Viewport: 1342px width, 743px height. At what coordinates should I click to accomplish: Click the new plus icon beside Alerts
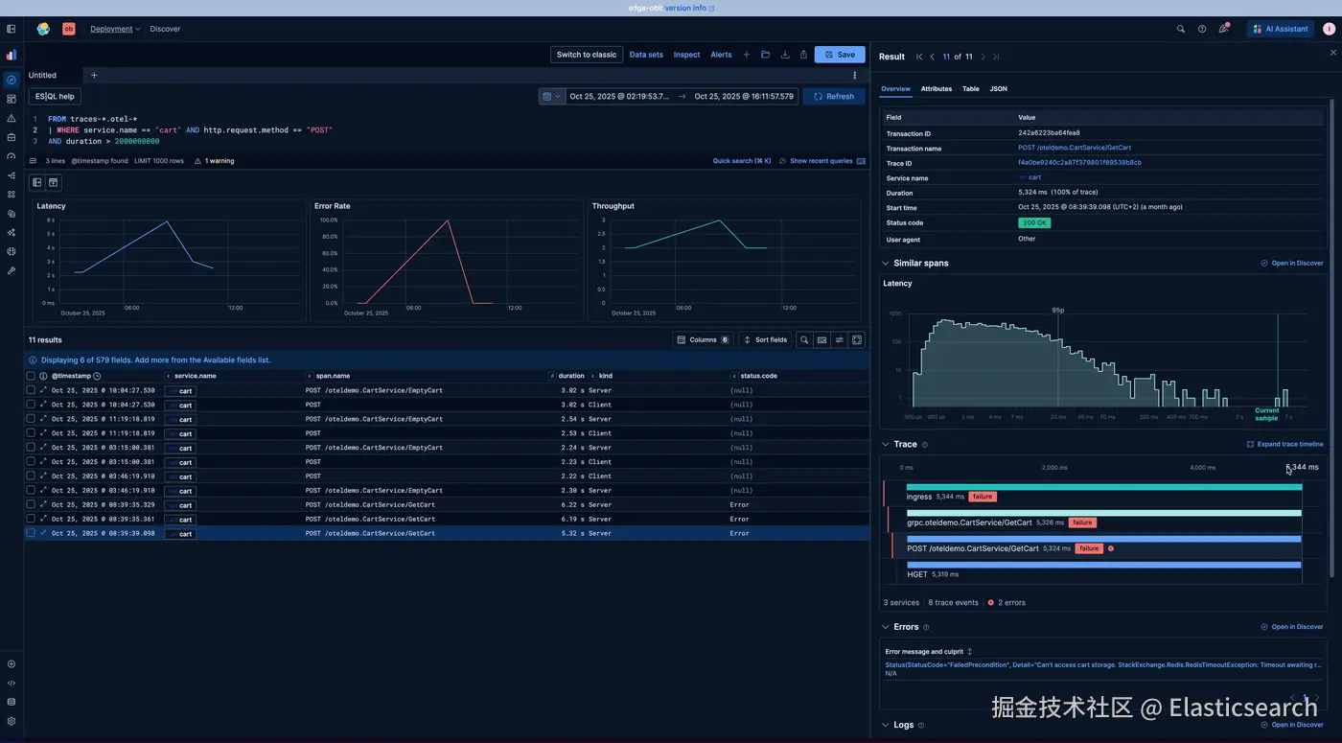click(747, 55)
